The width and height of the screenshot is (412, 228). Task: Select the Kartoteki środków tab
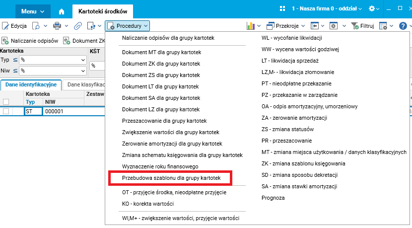(x=103, y=11)
